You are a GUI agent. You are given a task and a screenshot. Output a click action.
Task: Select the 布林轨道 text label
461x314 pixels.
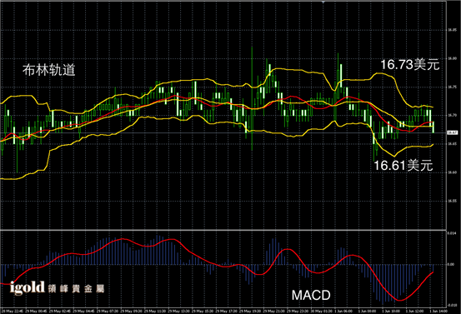coord(49,70)
